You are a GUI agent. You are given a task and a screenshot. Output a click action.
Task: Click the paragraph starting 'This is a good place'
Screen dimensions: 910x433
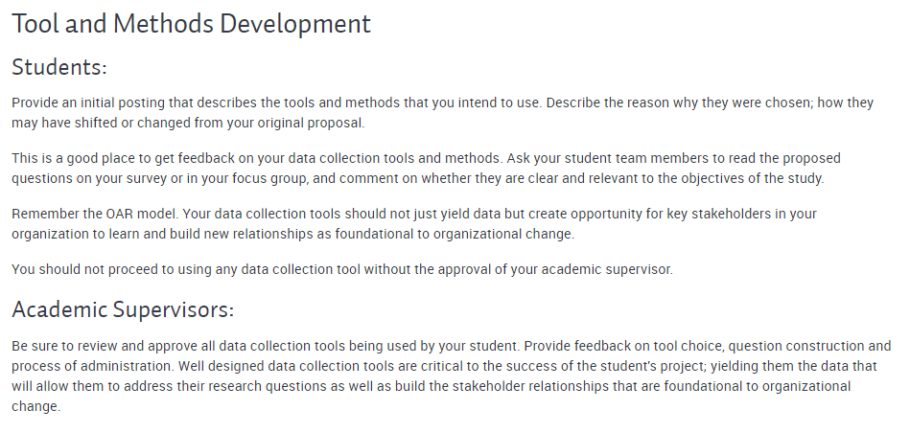(x=426, y=168)
